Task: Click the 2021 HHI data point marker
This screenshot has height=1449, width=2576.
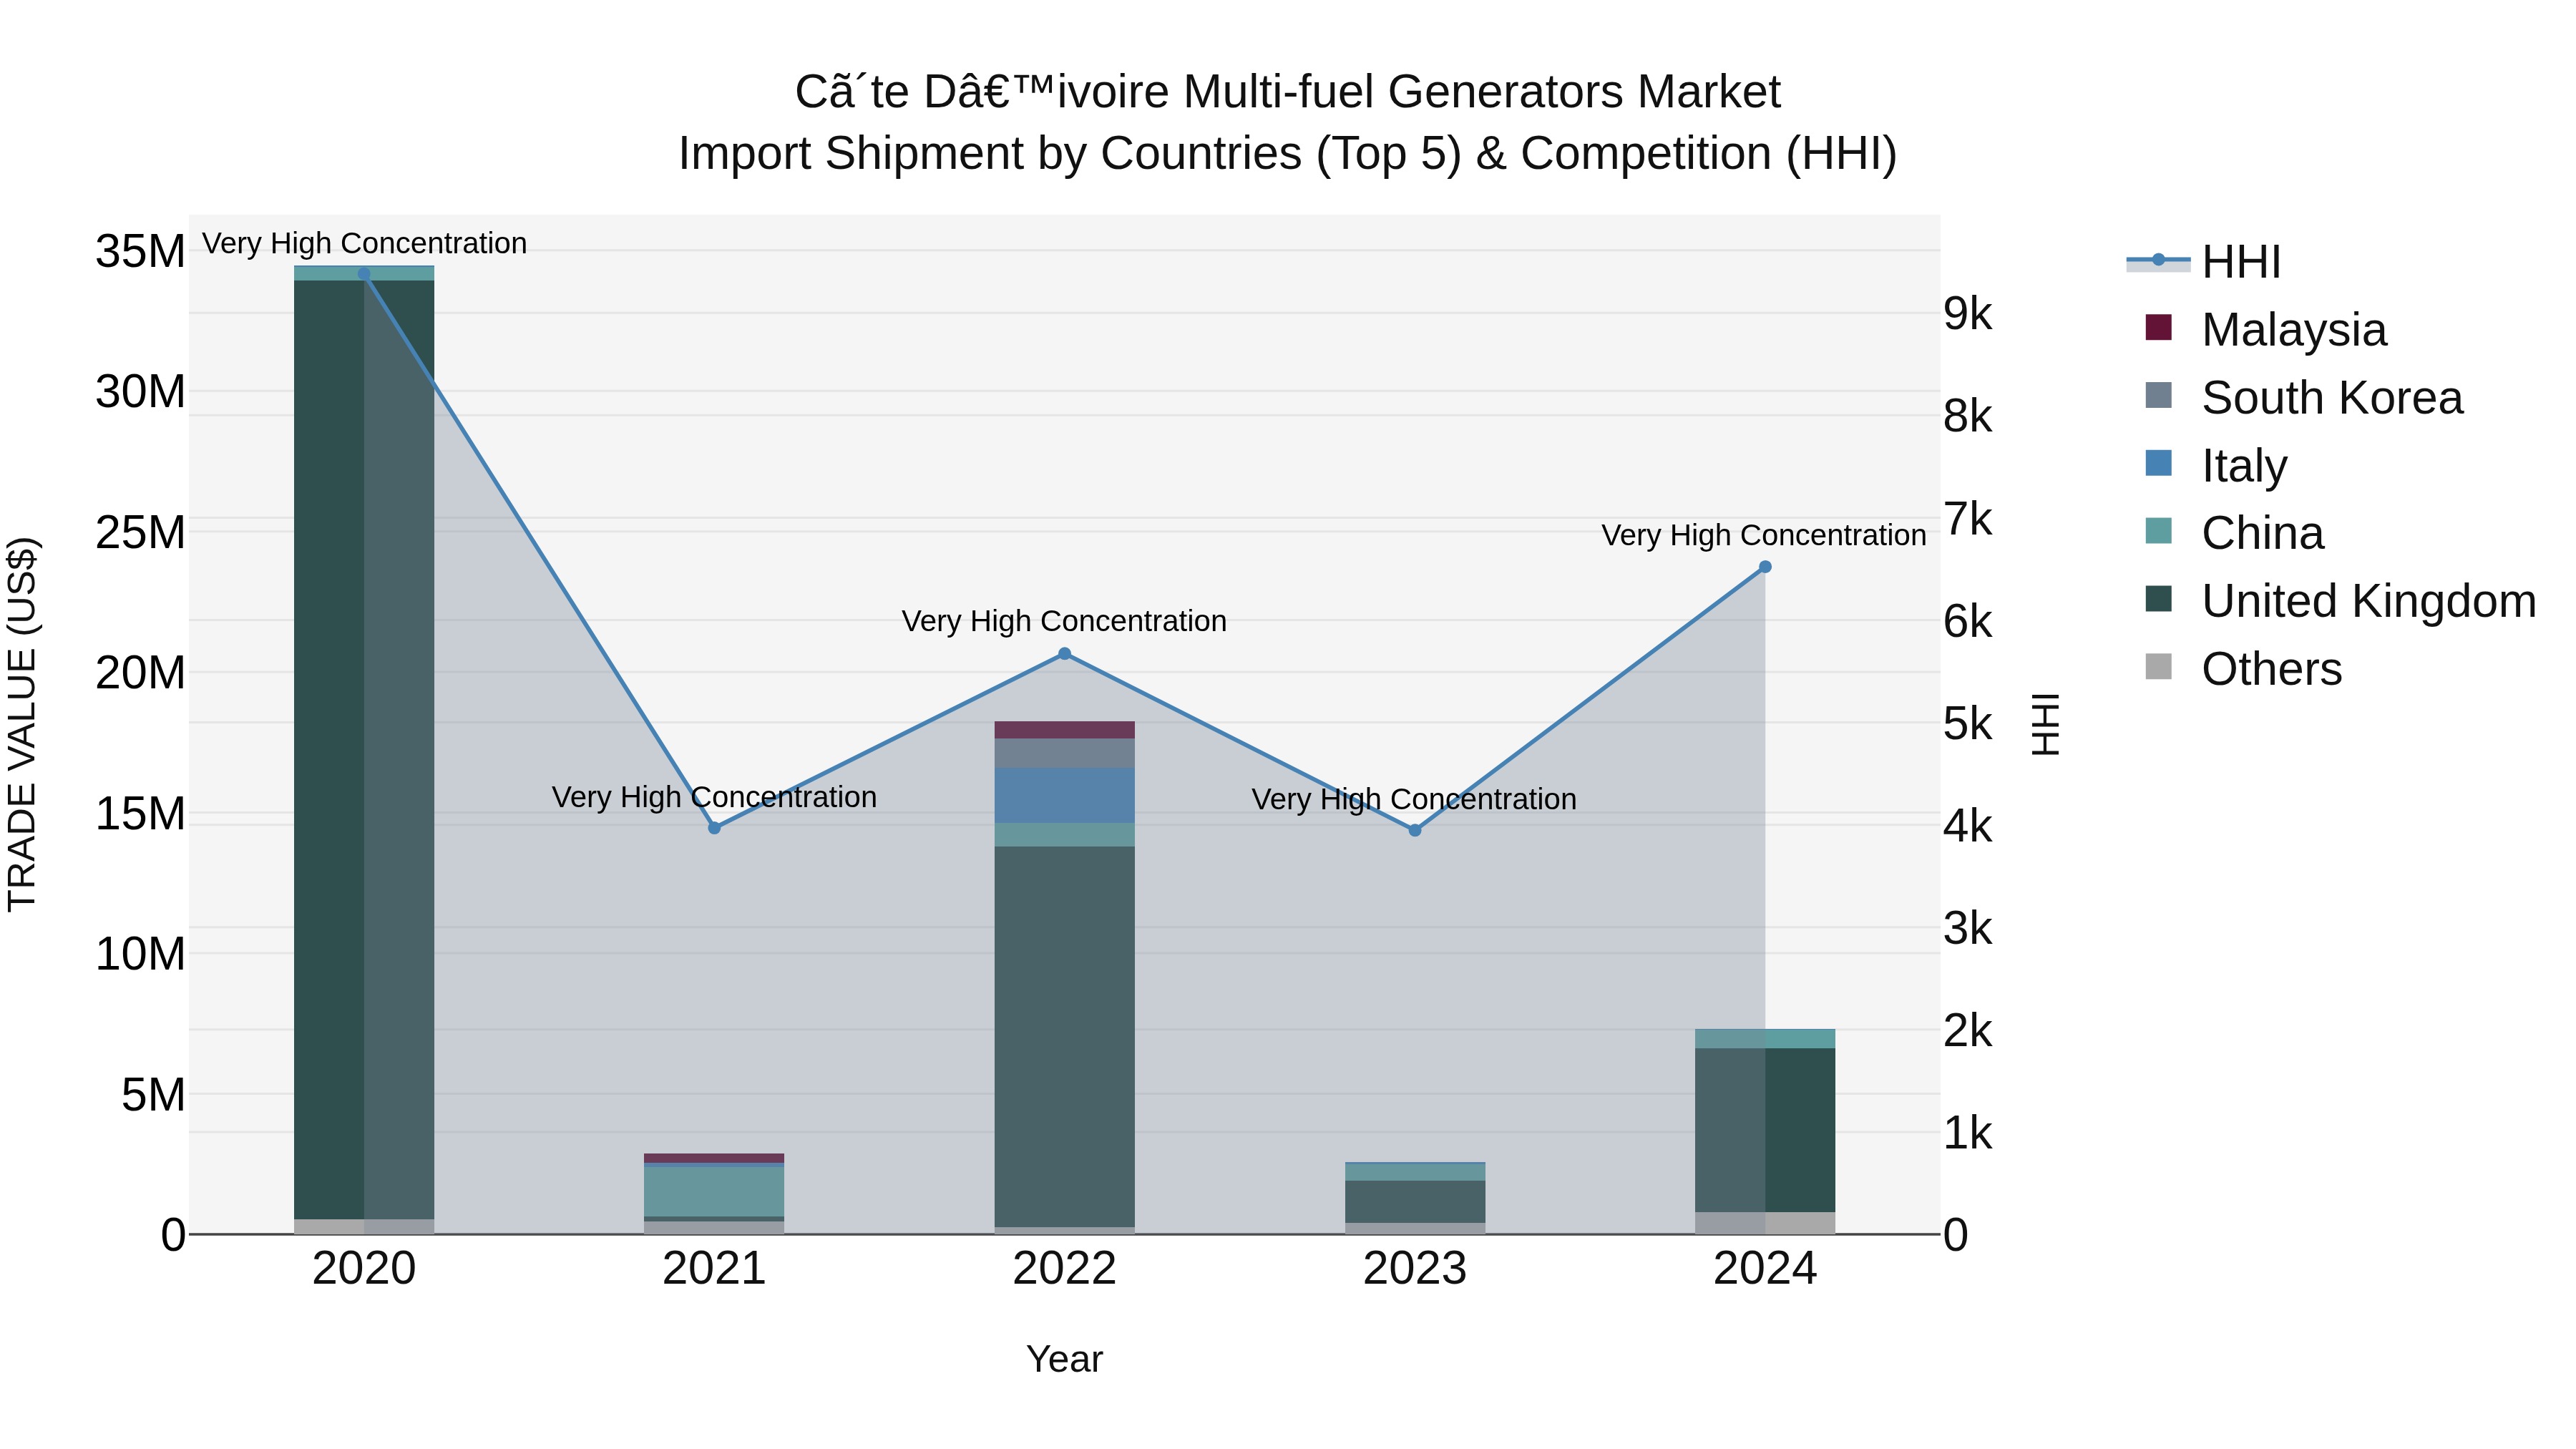Action: point(714,828)
